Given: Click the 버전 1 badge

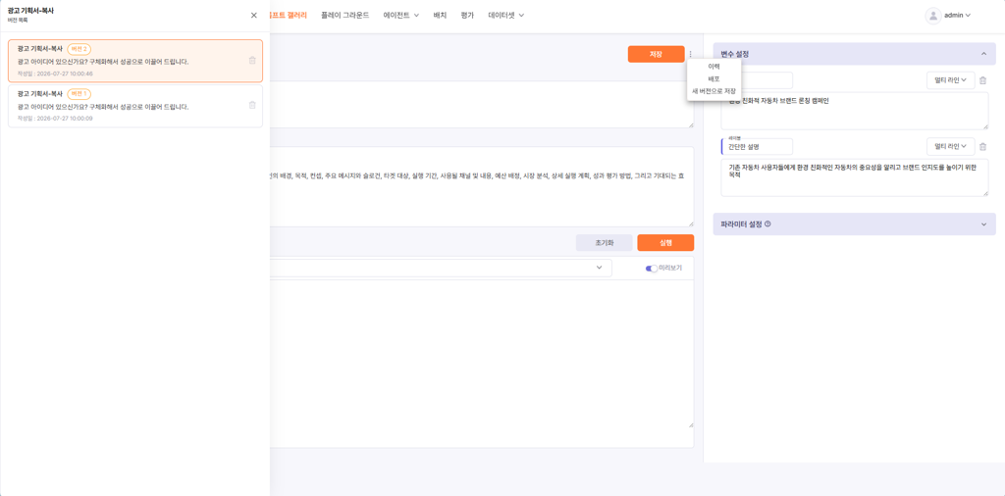Looking at the screenshot, I should click(x=79, y=94).
